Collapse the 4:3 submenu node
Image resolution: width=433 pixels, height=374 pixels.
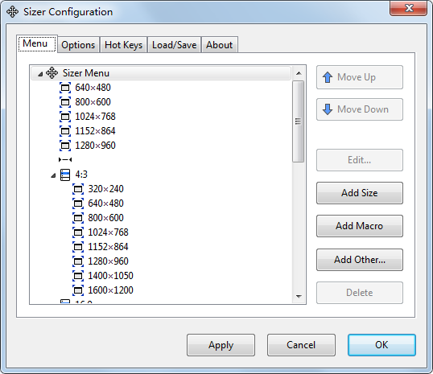point(53,175)
